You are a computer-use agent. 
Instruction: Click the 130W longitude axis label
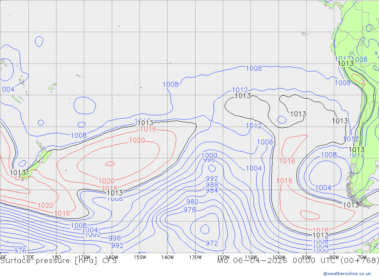tap(195, 257)
